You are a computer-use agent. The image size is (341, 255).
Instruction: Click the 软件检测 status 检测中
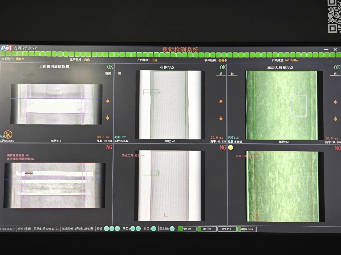pyautogui.click(x=222, y=60)
